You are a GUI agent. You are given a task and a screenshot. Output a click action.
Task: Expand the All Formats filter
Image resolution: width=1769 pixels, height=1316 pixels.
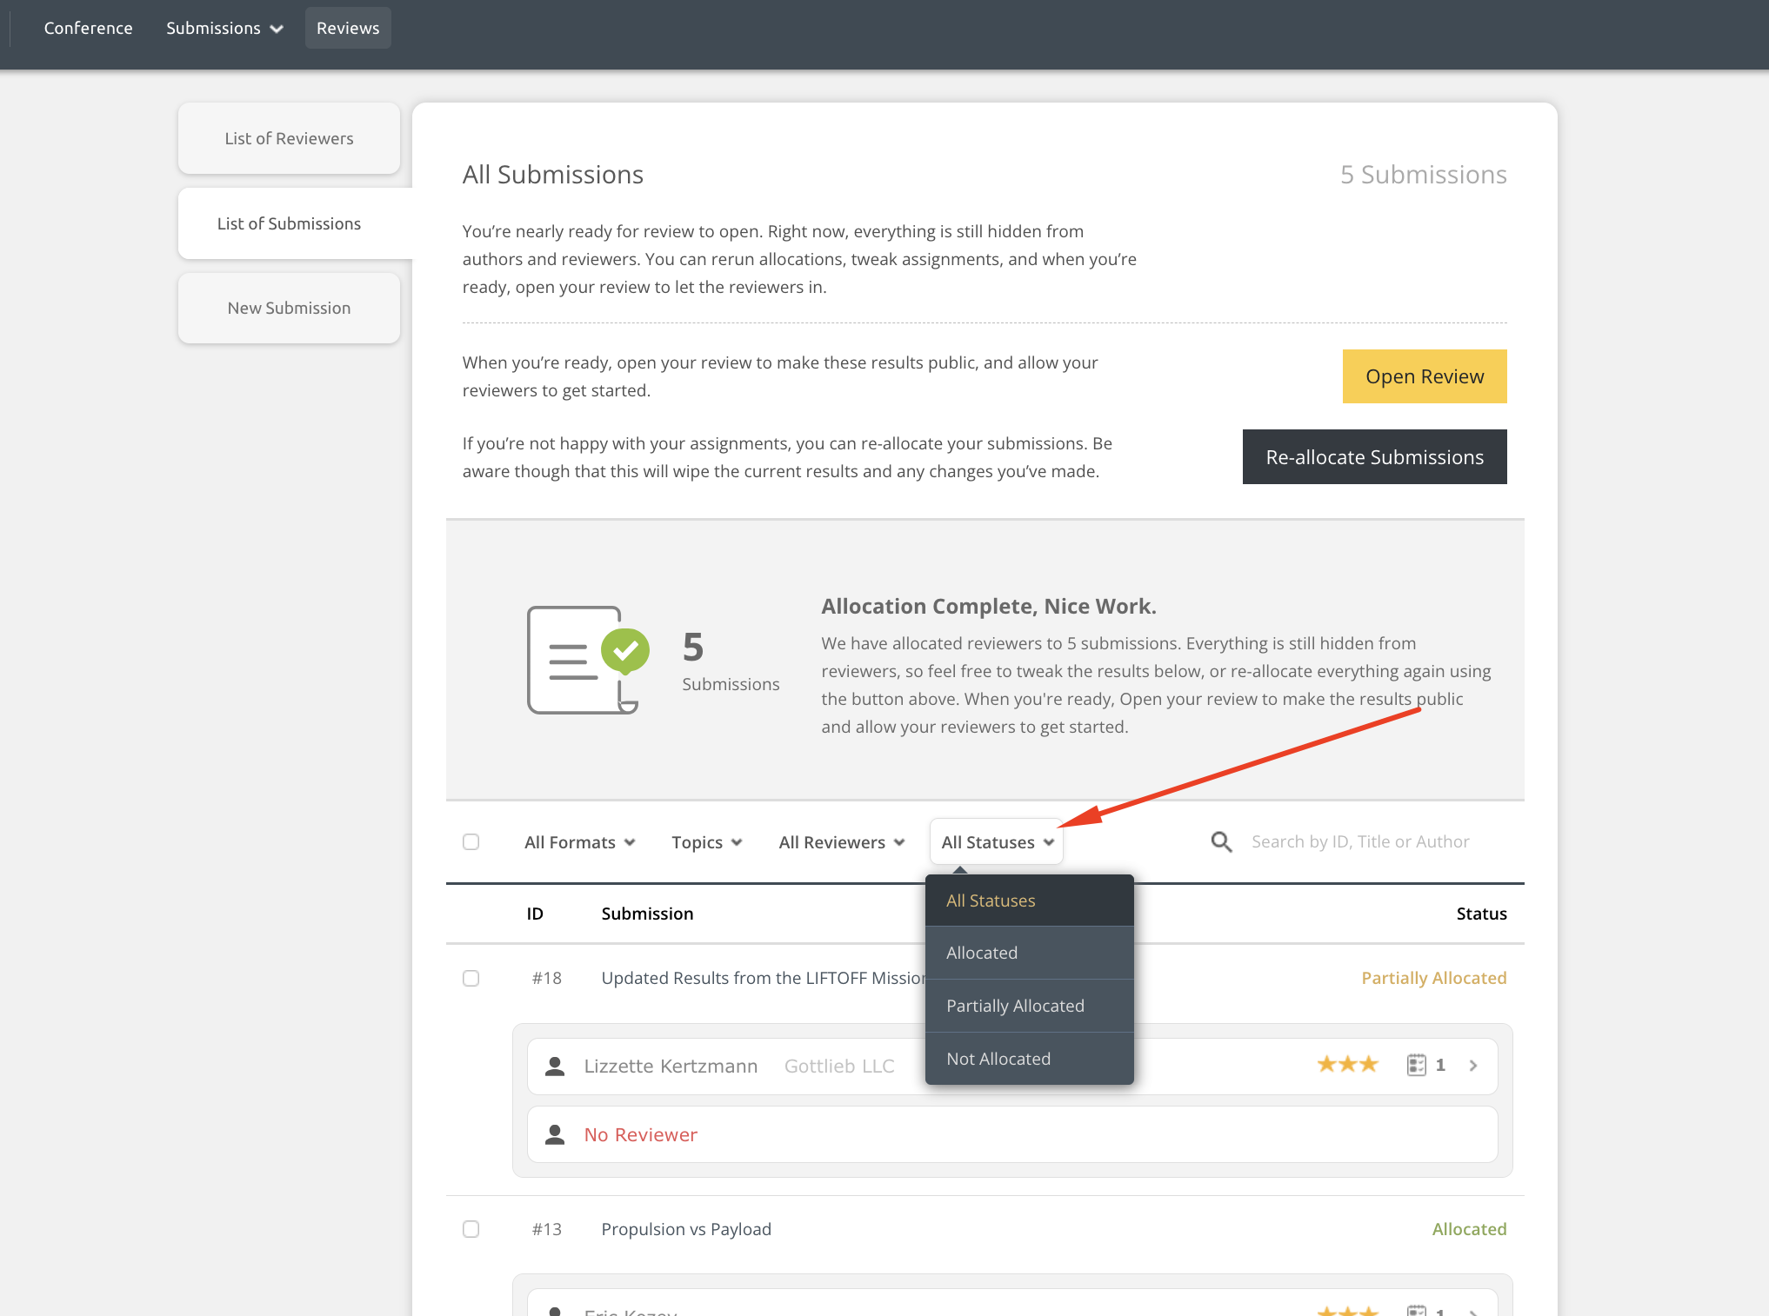pos(579,842)
